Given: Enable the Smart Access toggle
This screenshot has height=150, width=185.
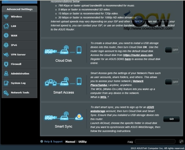Looking at the screenshot, I should click(172, 82).
